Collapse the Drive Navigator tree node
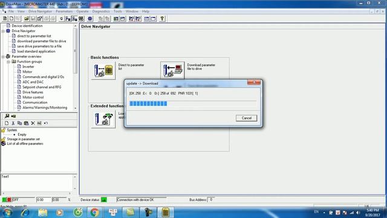Image resolution: width=387 pixels, height=218 pixels. pyautogui.click(x=3, y=31)
